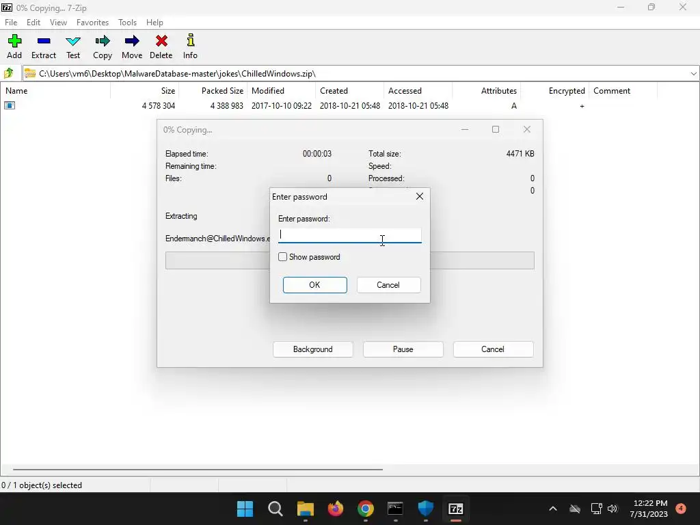700x525 pixels.
Task: Click the horizontal scrollbar in file list
Action: [198, 469]
